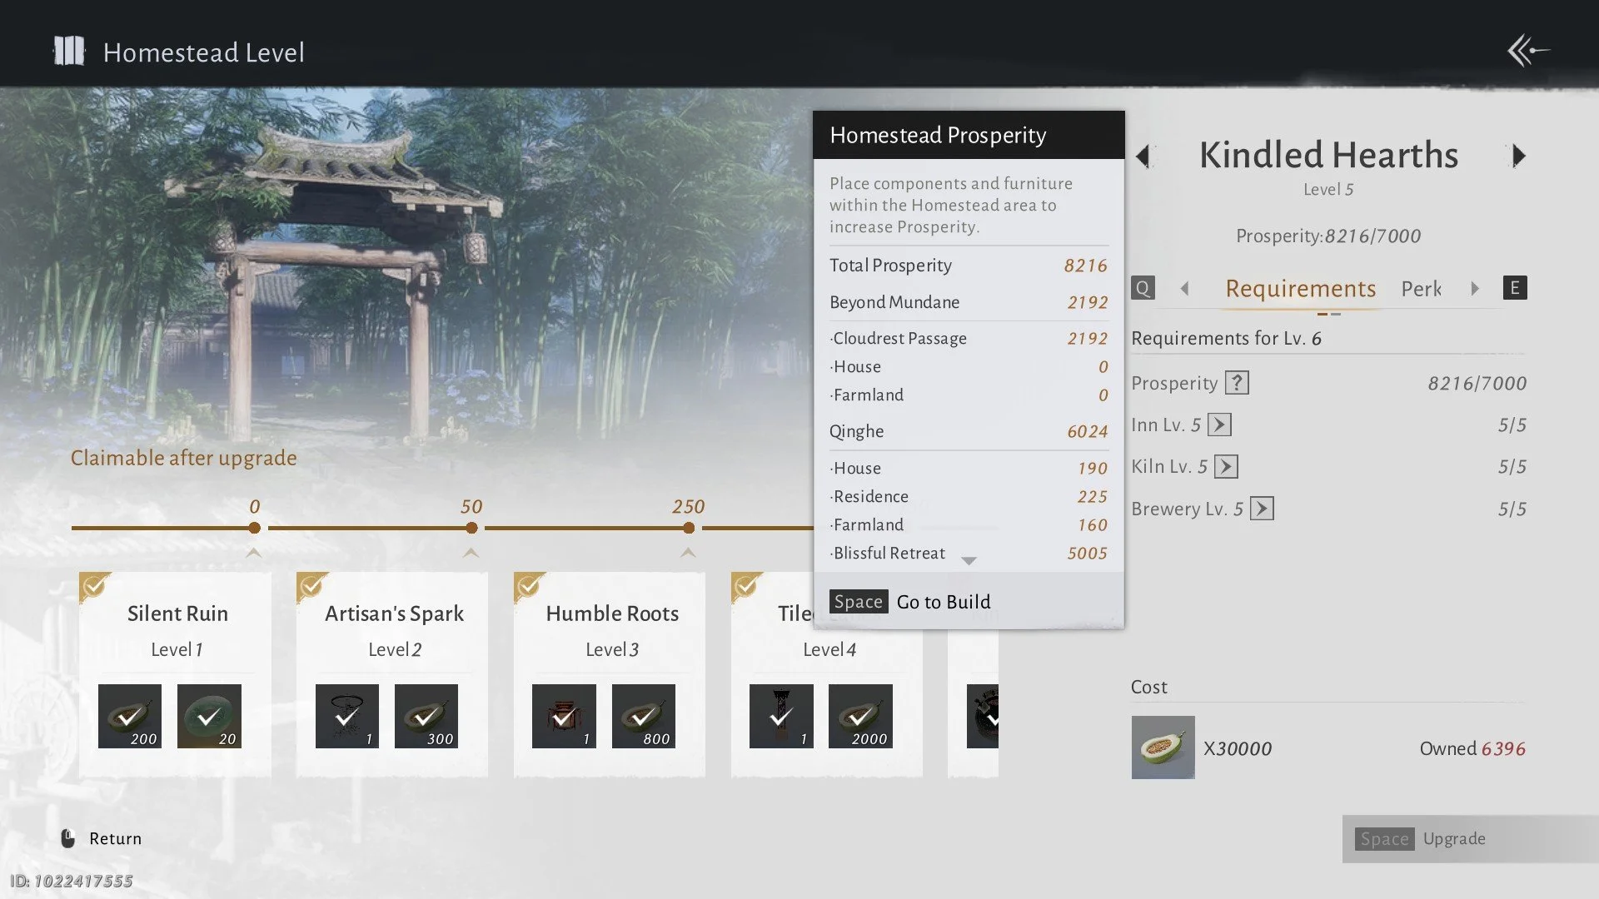The height and width of the screenshot is (899, 1599).
Task: Go to next homestead level with right arrow
Action: coord(1518,156)
